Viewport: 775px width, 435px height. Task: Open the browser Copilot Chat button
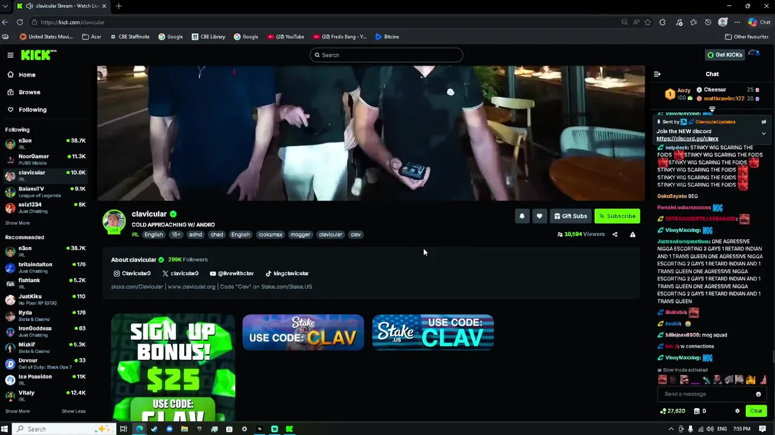point(759,22)
